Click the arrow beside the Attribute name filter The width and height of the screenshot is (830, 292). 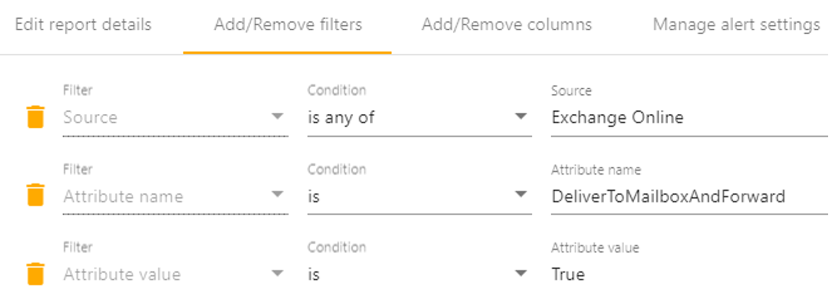click(278, 195)
